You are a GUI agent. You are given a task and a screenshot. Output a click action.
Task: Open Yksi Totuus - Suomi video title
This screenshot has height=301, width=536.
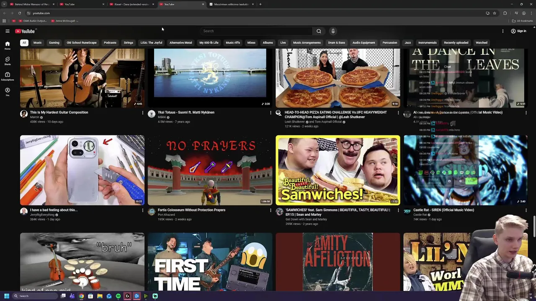click(186, 112)
